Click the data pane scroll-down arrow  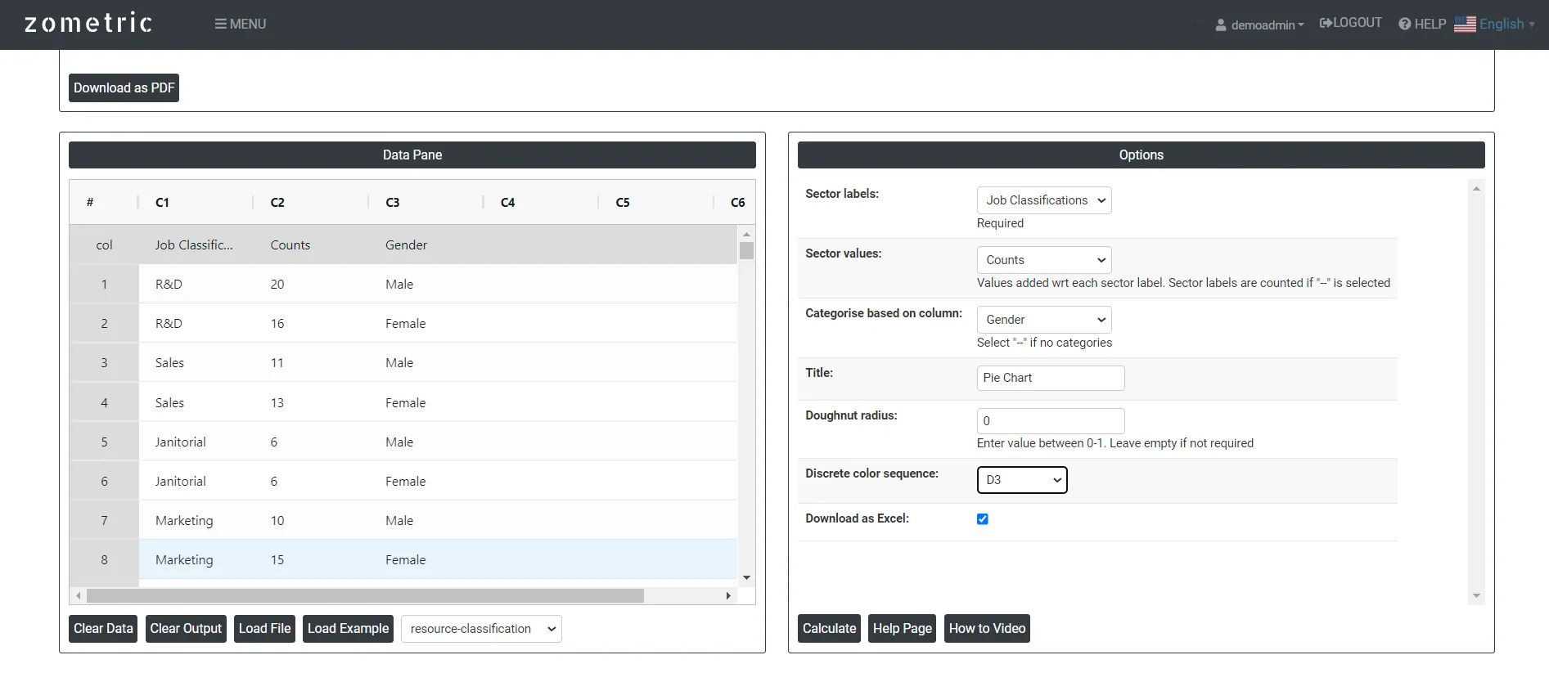tap(746, 577)
